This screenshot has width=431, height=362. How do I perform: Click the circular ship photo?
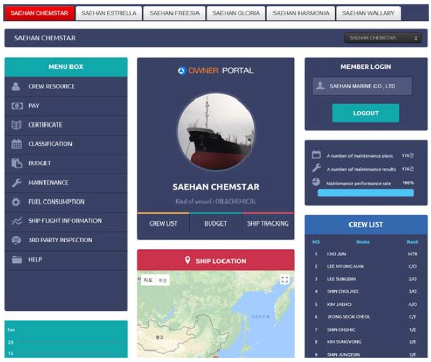coord(216,132)
